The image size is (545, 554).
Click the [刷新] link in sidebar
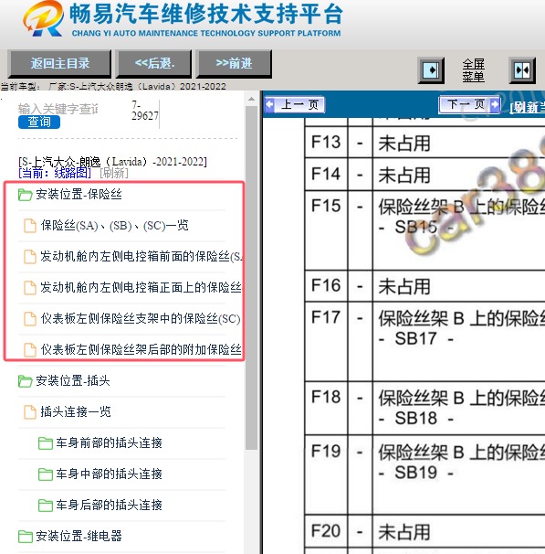(x=114, y=173)
